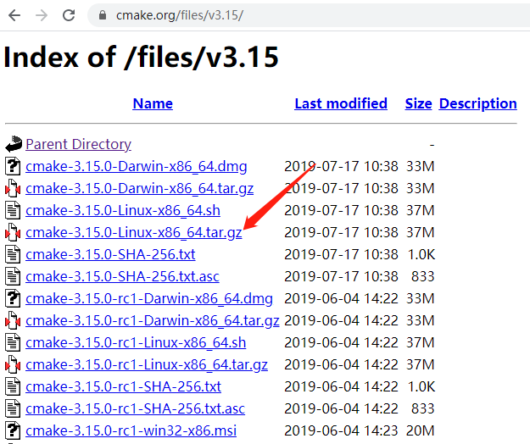Go back using the browser back arrow
530x444 pixels.
pyautogui.click(x=14, y=15)
